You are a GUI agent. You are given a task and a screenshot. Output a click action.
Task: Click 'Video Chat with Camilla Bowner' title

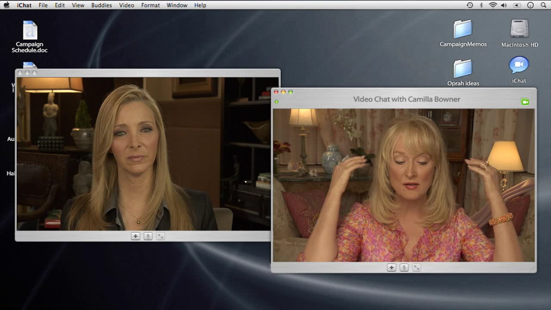coord(407,99)
